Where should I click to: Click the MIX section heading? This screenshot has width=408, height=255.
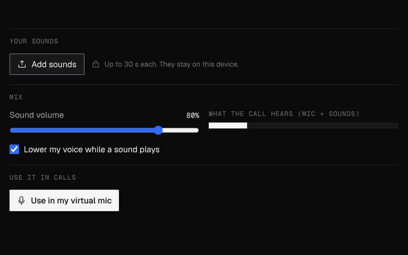click(16, 97)
